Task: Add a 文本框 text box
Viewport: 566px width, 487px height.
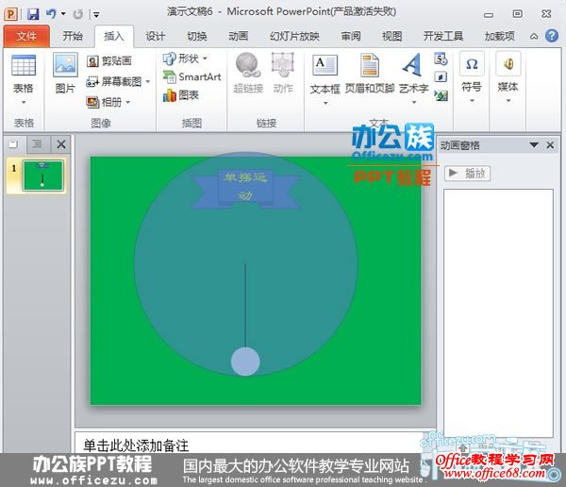Action: click(x=325, y=74)
